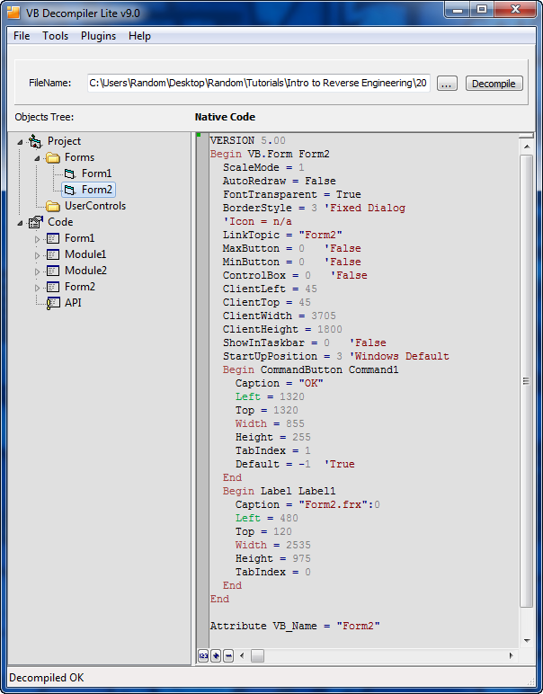The width and height of the screenshot is (543, 694).
Task: Collapse the Code tree node
Action: click(20, 223)
